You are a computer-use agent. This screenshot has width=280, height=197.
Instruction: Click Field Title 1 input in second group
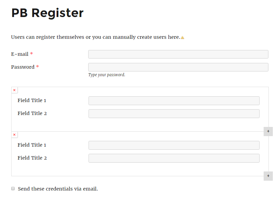[x=174, y=145]
